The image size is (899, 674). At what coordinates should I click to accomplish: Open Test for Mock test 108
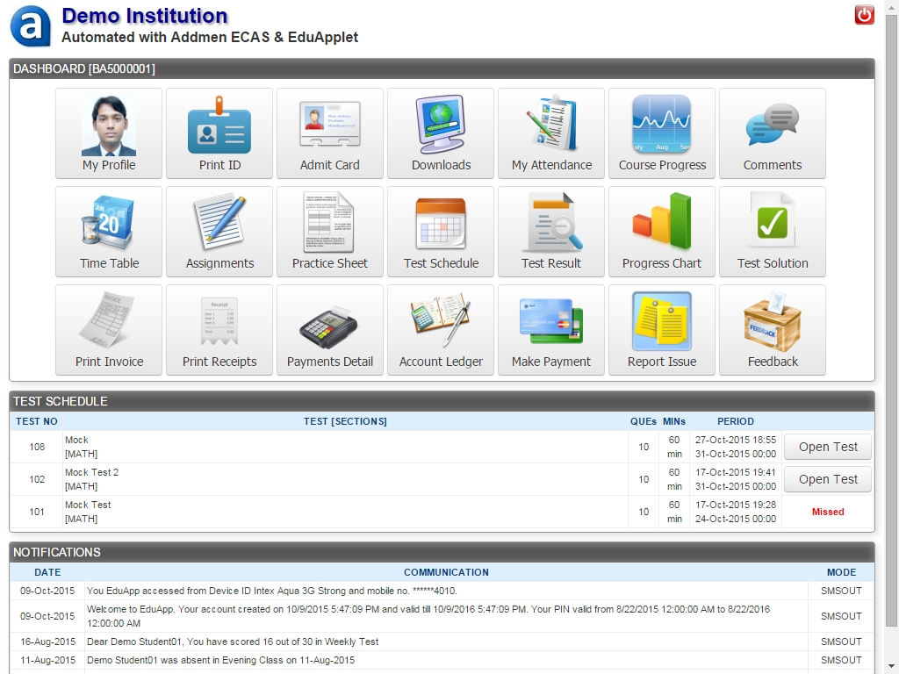[828, 447]
